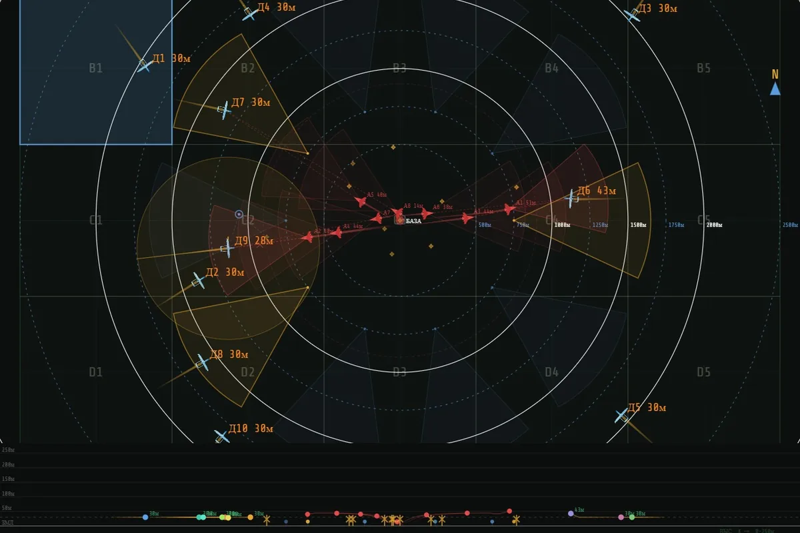The image size is (800, 533).
Task: Select the Д3 drone icon
Action: [631, 14]
